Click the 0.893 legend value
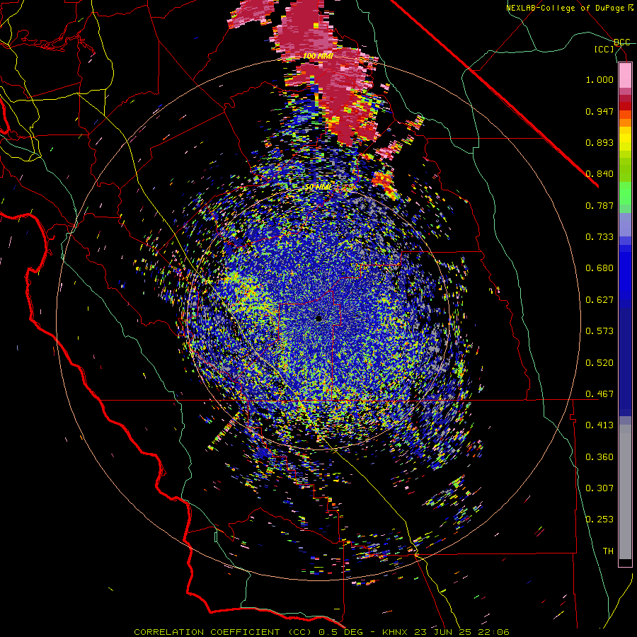637x637 pixels. pos(599,142)
